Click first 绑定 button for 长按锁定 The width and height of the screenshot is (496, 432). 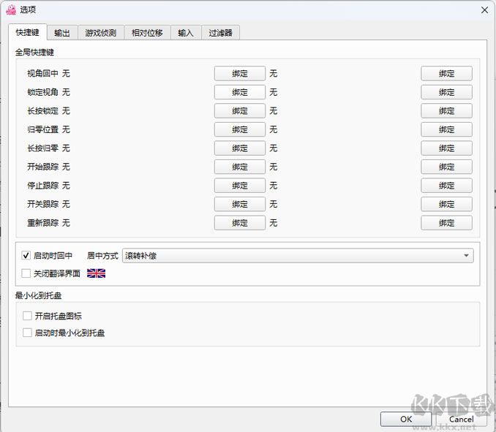click(240, 110)
